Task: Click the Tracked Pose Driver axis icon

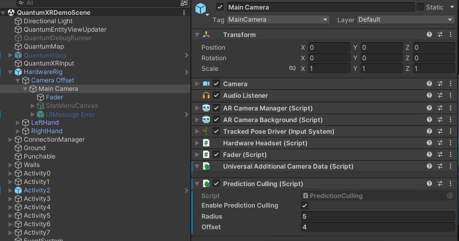Action: [x=206, y=131]
